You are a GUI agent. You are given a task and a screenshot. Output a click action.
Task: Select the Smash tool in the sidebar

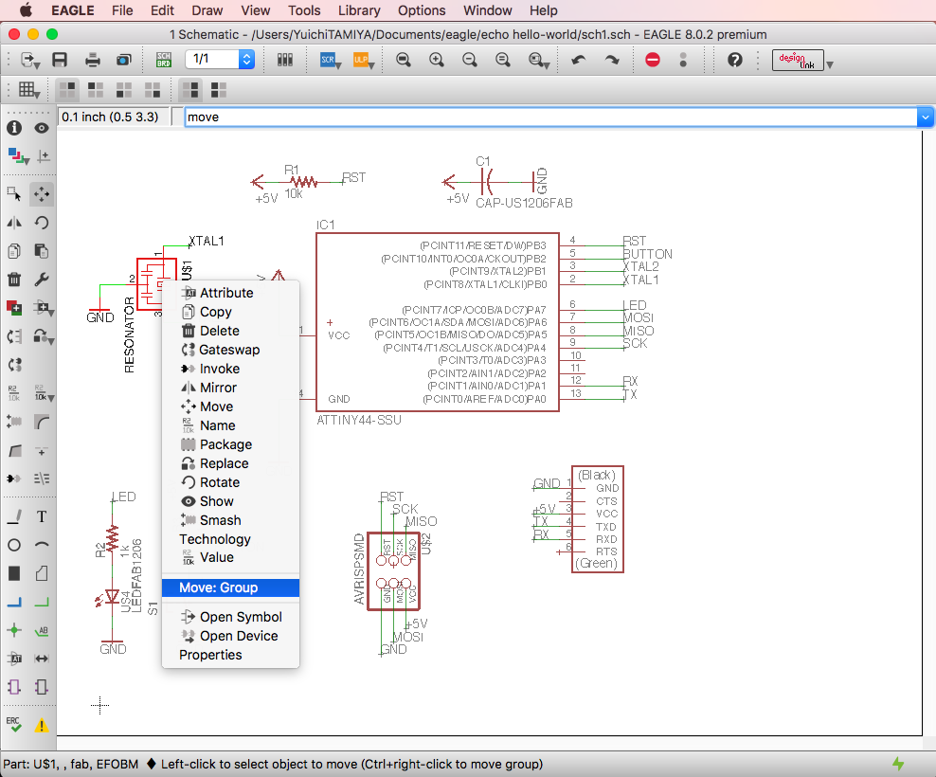(14, 422)
